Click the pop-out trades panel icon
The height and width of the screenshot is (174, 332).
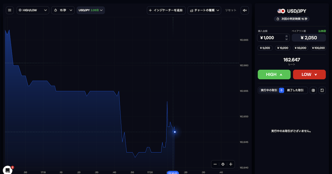[x=322, y=90]
